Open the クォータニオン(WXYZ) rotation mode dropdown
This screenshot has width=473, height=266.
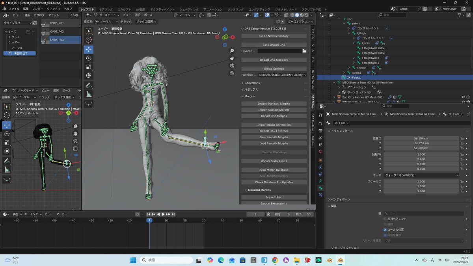421,175
